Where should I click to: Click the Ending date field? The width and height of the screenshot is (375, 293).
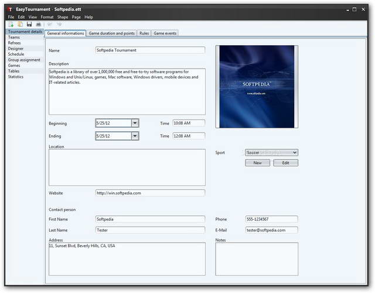pyautogui.click(x=113, y=136)
